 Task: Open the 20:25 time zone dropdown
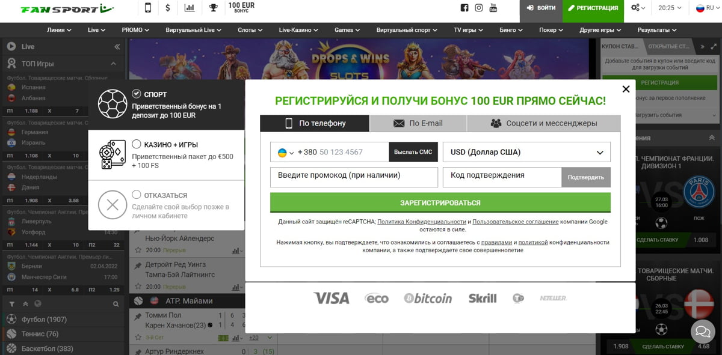[670, 8]
